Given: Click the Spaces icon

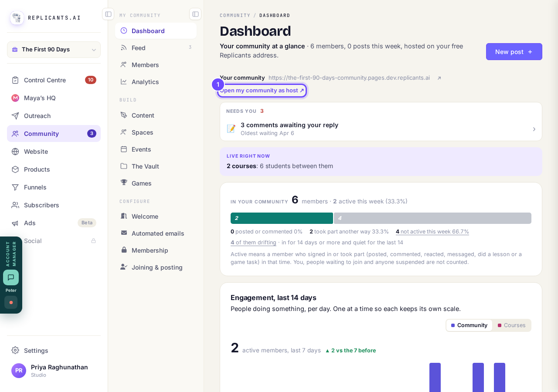Looking at the screenshot, I should pyautogui.click(x=124, y=132).
